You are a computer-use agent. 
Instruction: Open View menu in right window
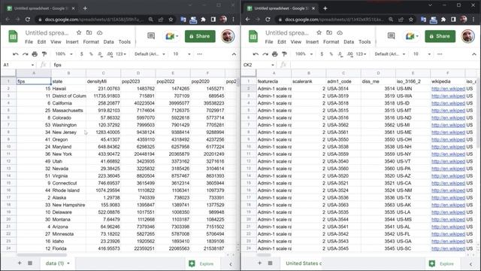296,42
